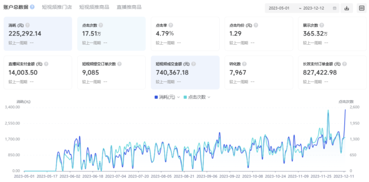Toggle the 展示次数 365.32万 metric card

coord(332,34)
